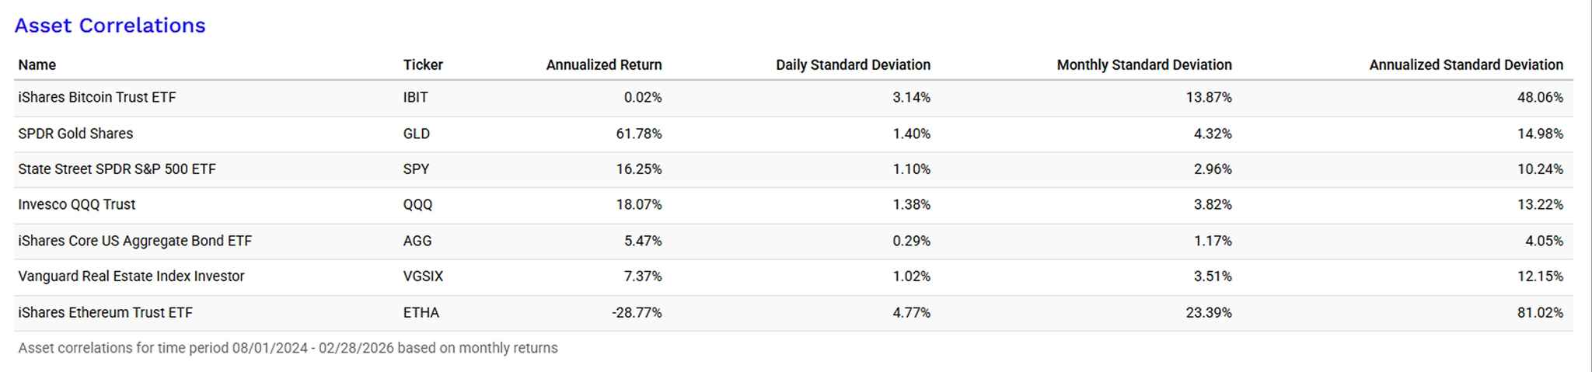Select iShares Core US Aggregate Bond ETF
Screen dimensions: 1592x372
point(134,241)
